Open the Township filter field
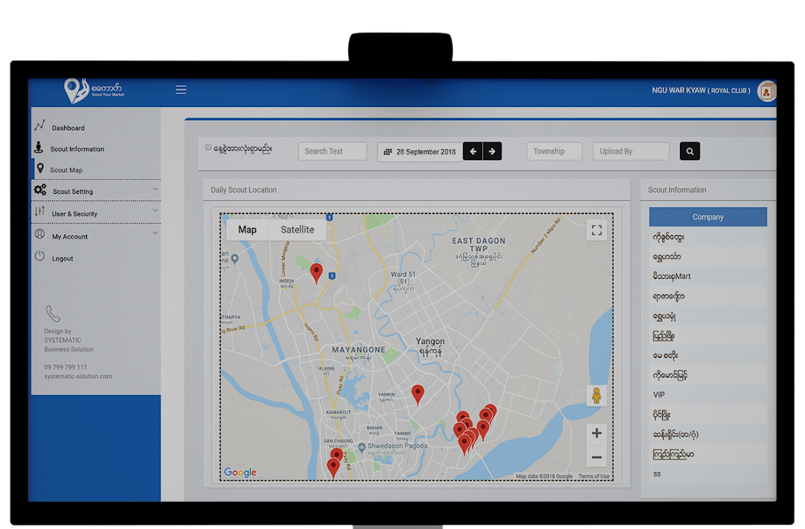 (x=554, y=151)
